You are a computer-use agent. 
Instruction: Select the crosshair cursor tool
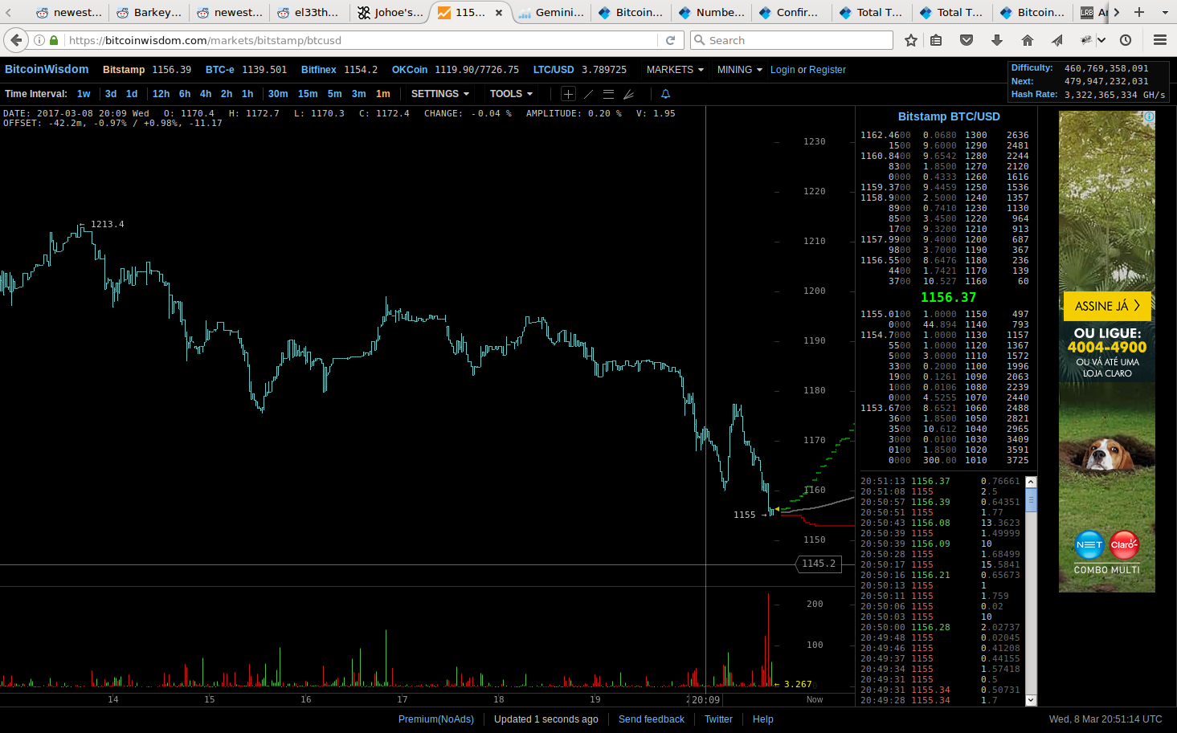click(x=568, y=94)
